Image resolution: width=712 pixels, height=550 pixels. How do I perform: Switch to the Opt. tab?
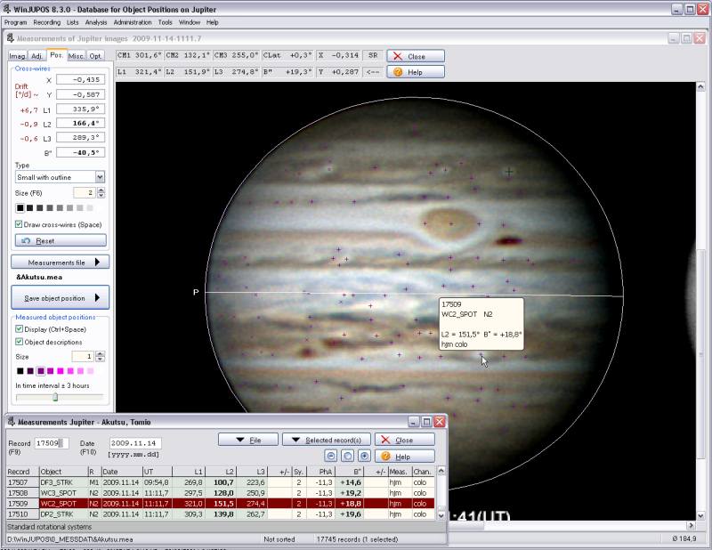point(95,56)
